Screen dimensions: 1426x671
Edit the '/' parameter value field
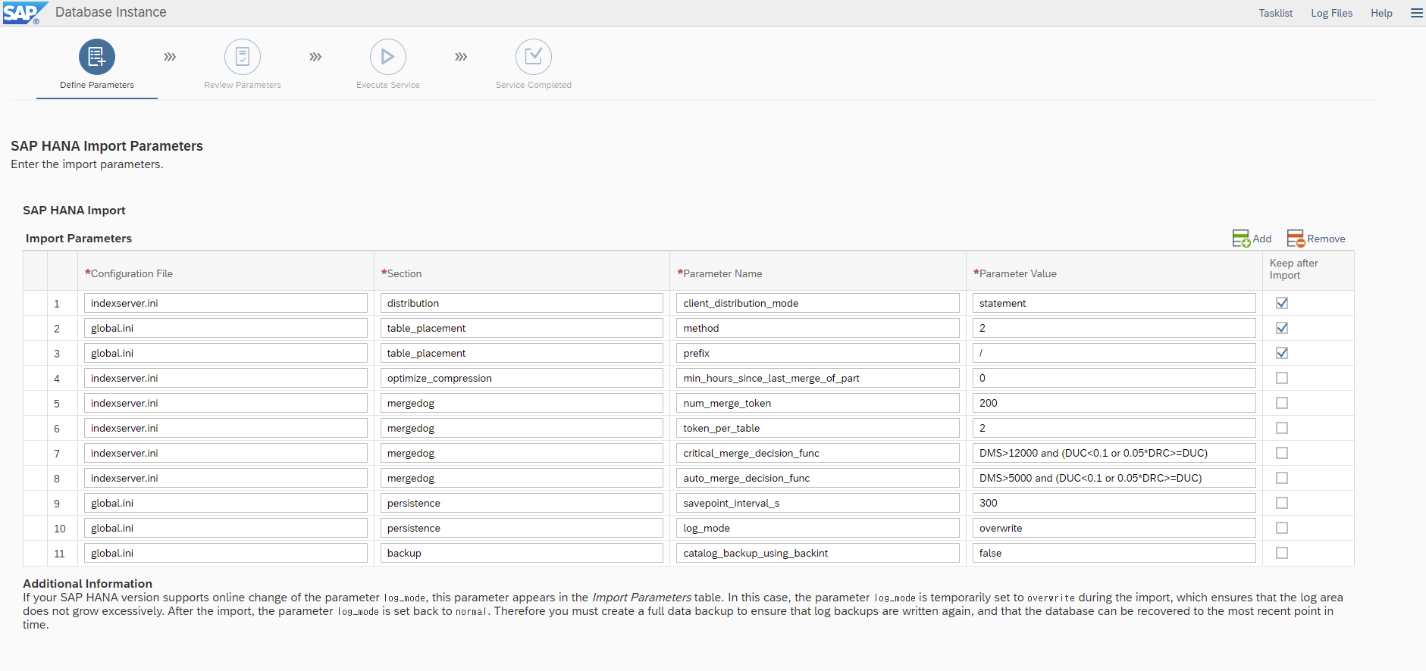point(1114,353)
